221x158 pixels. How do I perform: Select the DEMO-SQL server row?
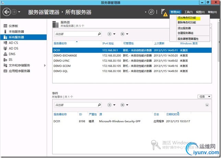pyautogui.click(x=132, y=71)
